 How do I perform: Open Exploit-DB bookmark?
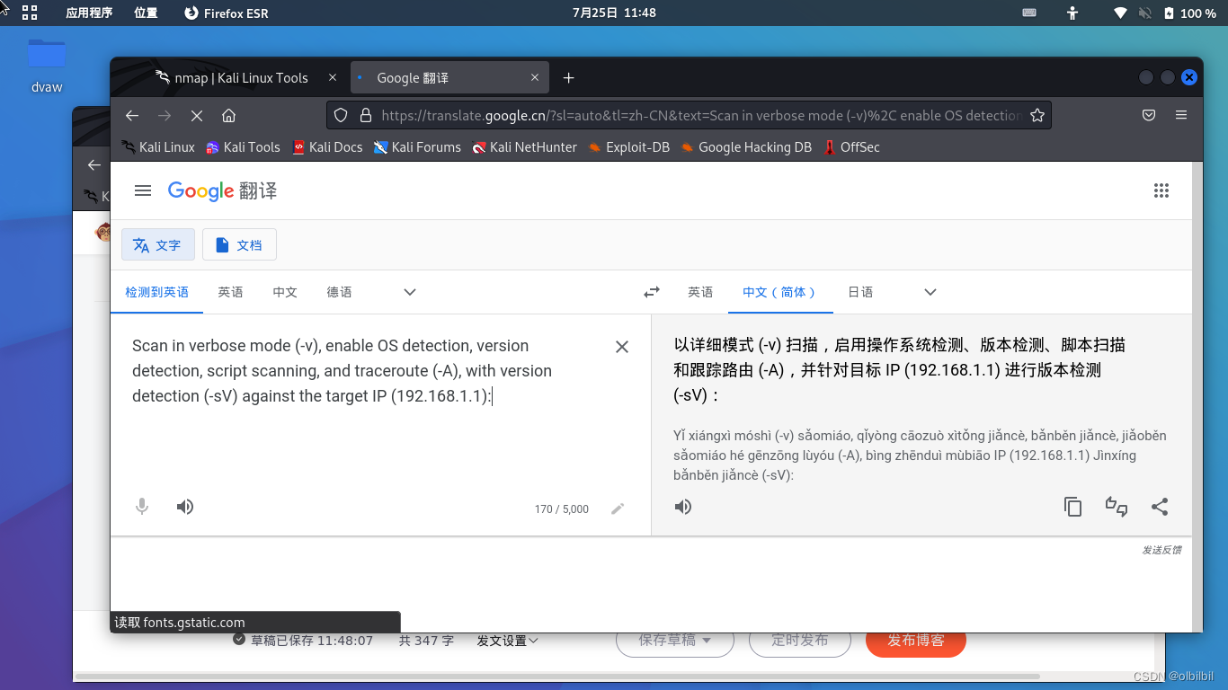coord(628,147)
